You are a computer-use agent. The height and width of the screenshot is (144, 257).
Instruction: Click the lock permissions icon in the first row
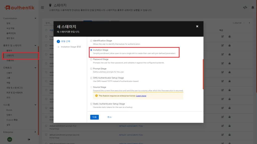tap(229, 36)
